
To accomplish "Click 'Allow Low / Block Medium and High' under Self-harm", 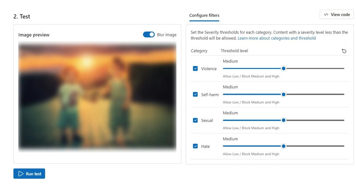I will [251, 102].
